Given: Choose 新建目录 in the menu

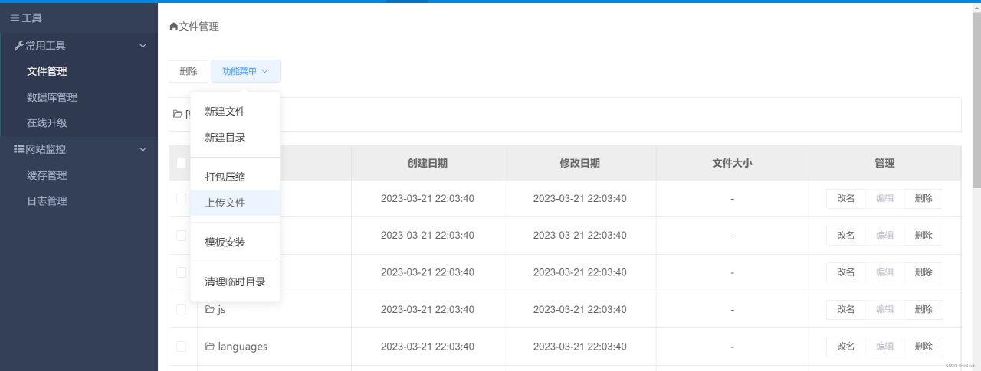Looking at the screenshot, I should pos(225,138).
